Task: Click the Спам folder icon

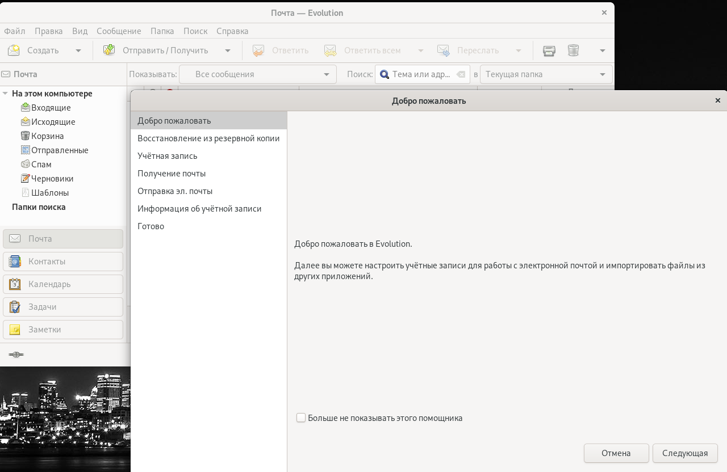Action: 25,164
